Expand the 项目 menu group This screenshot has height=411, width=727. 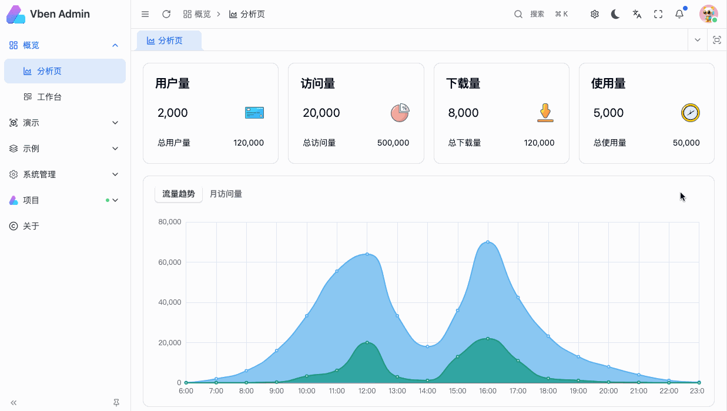[x=65, y=200]
